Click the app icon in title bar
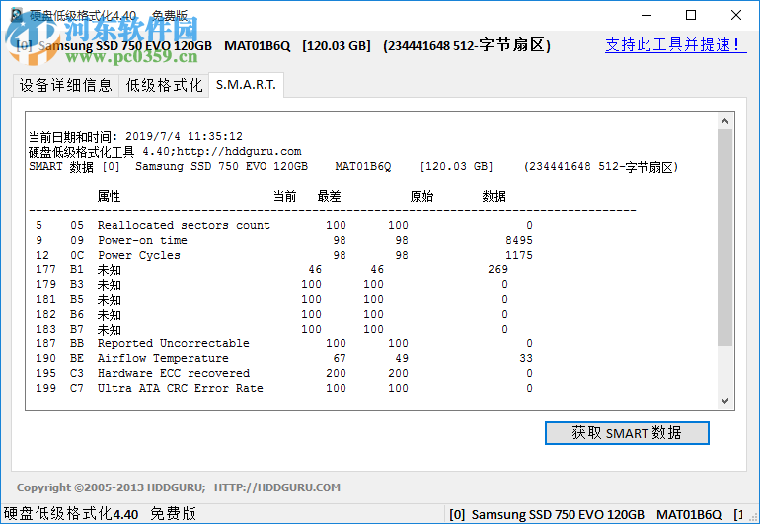Image resolution: width=760 pixels, height=524 pixels. point(17,15)
